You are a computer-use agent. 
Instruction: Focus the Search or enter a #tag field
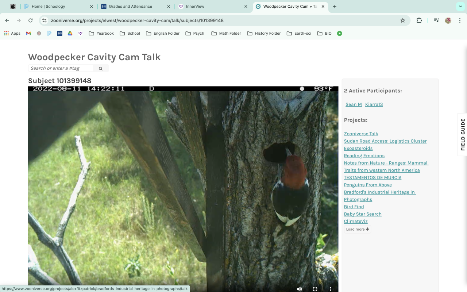tap(61, 68)
